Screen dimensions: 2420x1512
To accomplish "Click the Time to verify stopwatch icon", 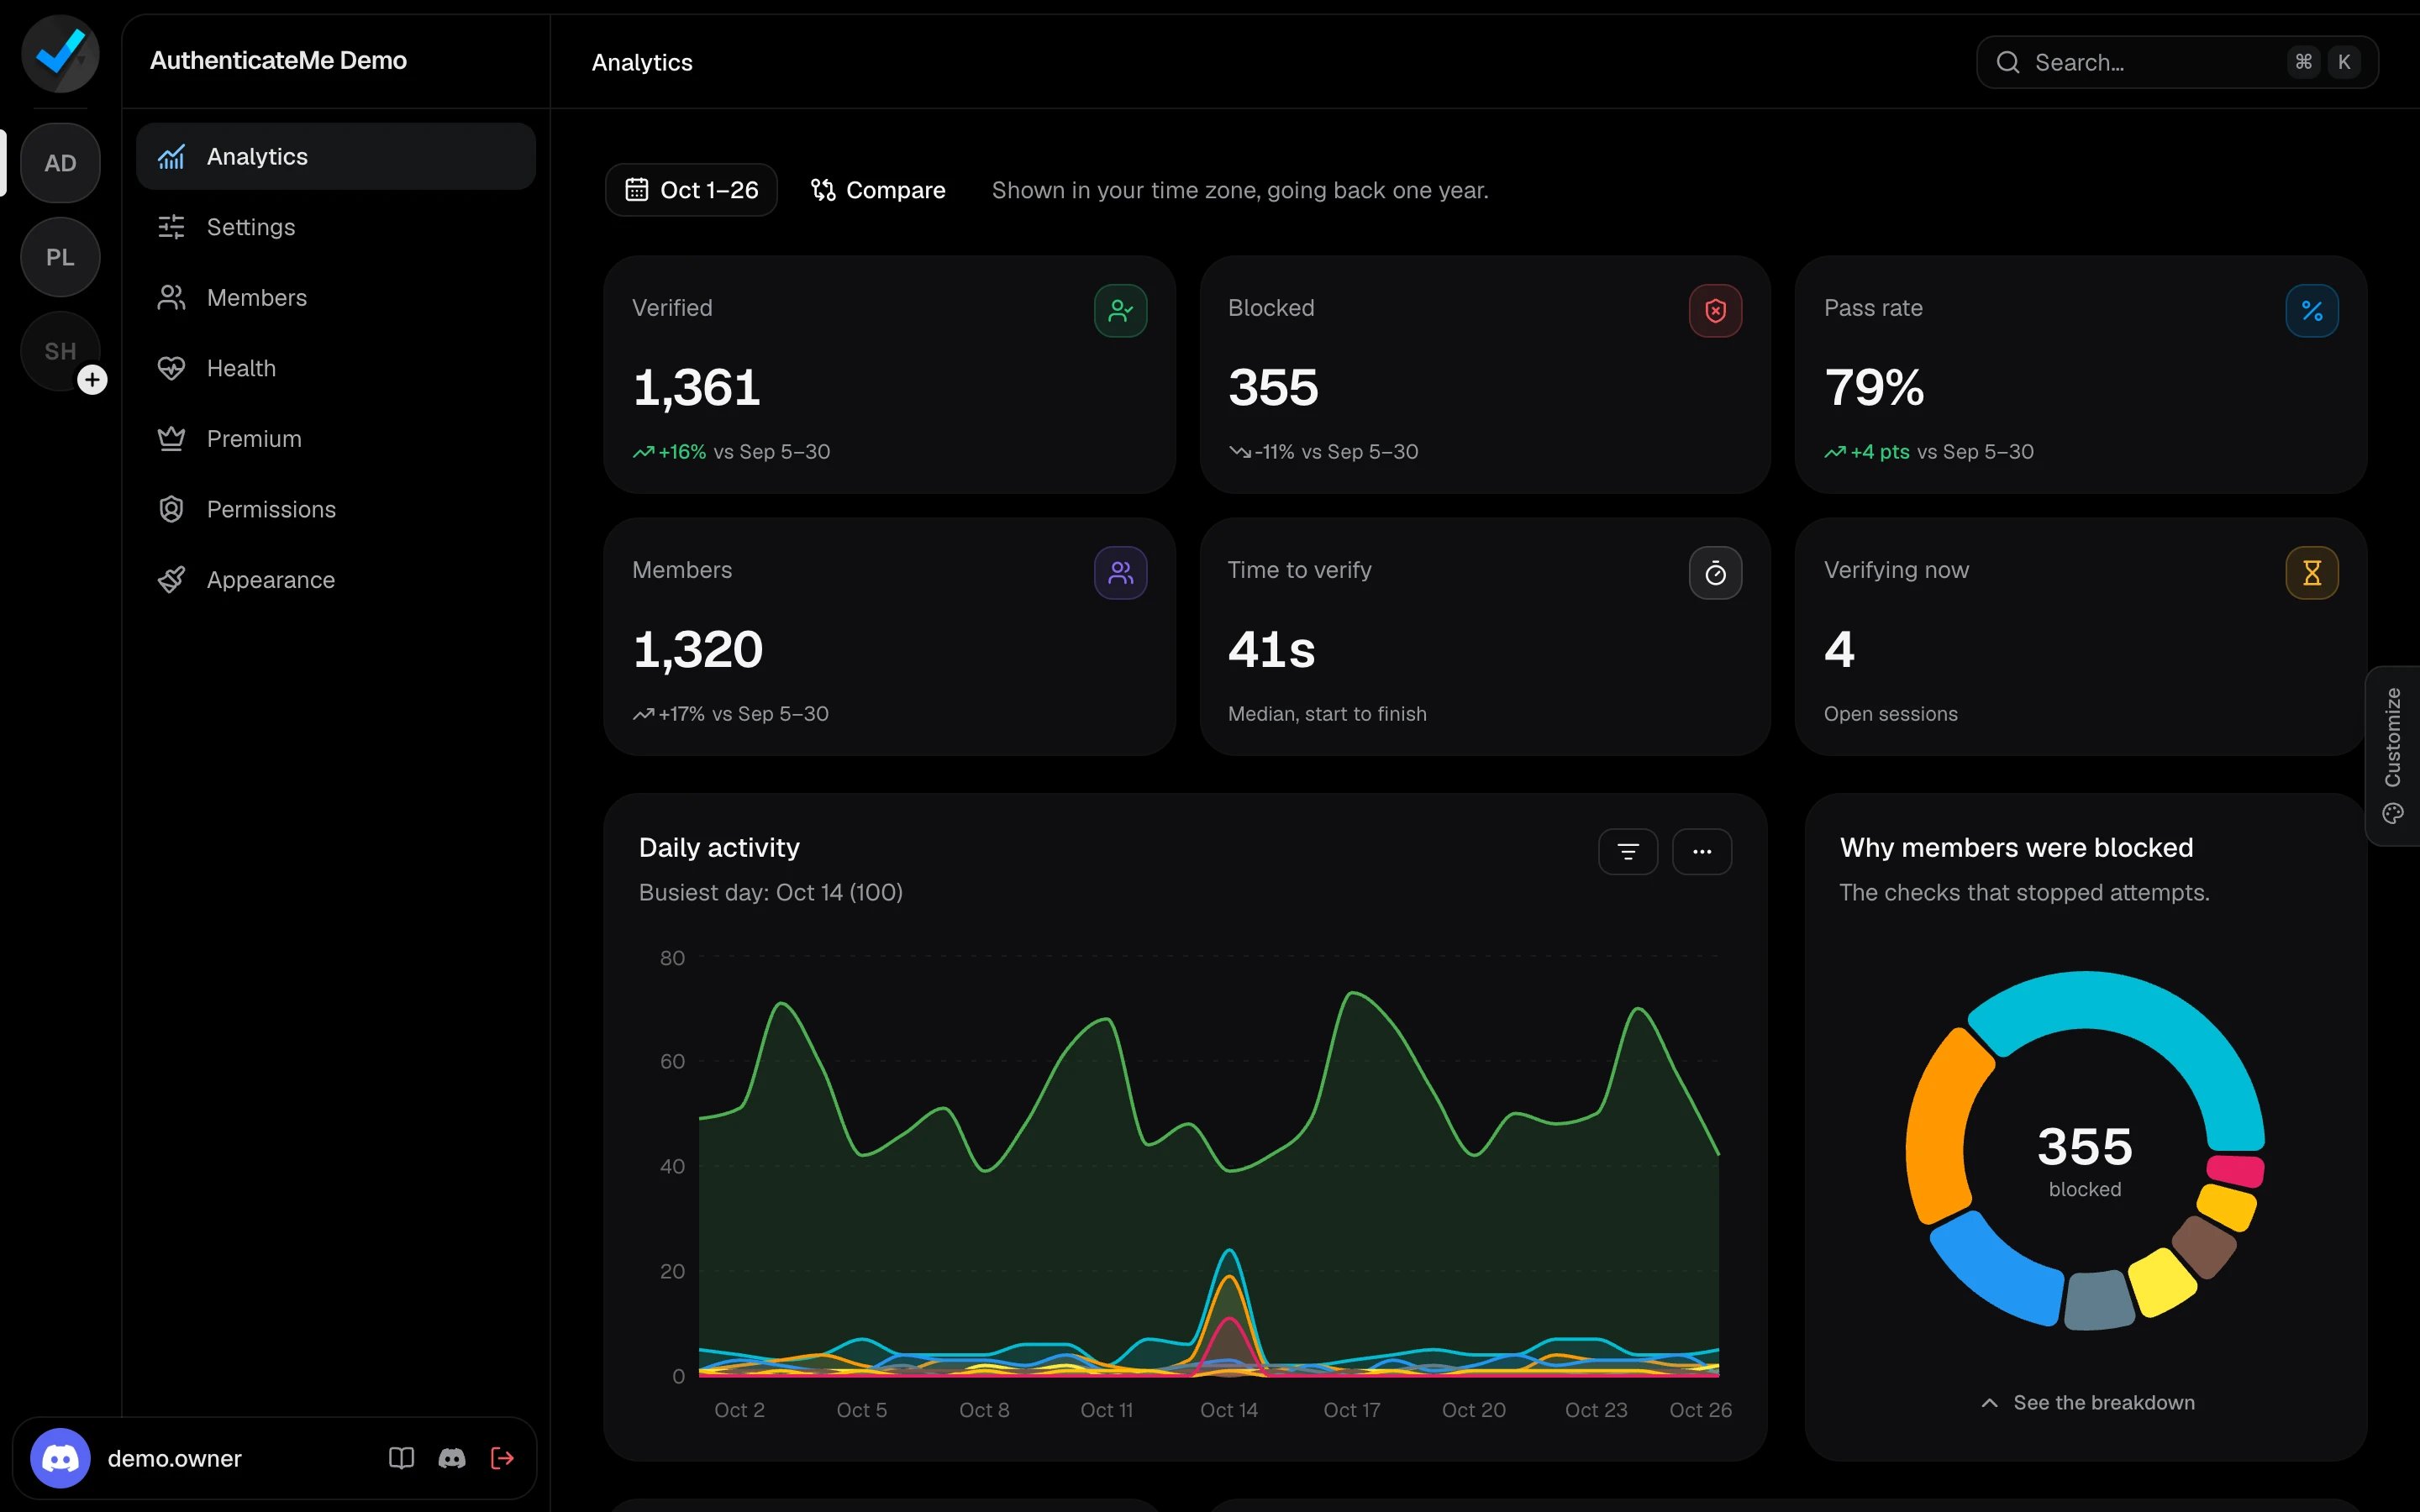I will [x=1715, y=573].
